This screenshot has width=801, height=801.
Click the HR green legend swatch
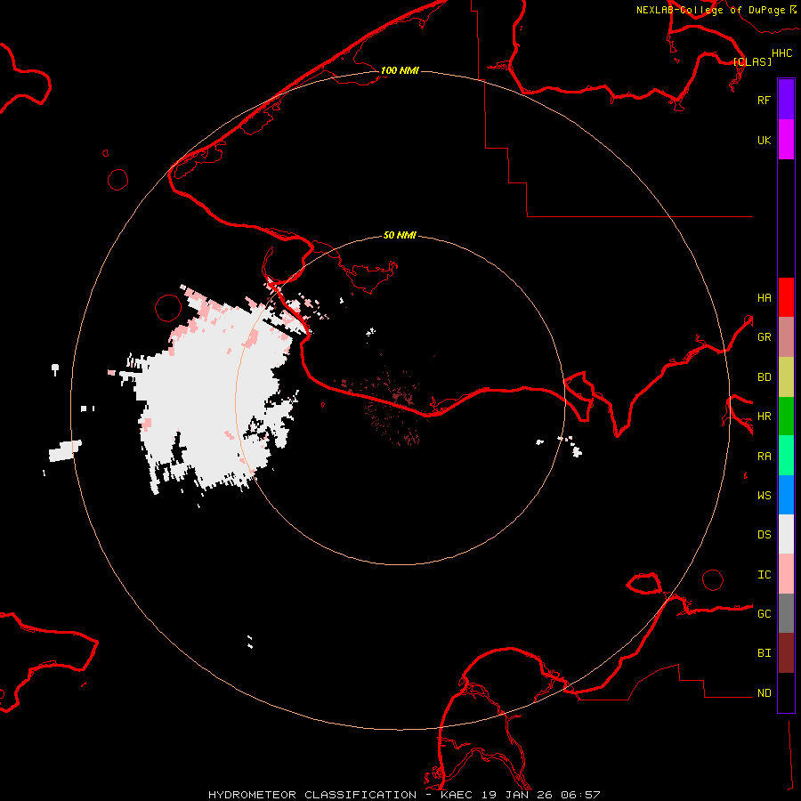click(x=786, y=417)
